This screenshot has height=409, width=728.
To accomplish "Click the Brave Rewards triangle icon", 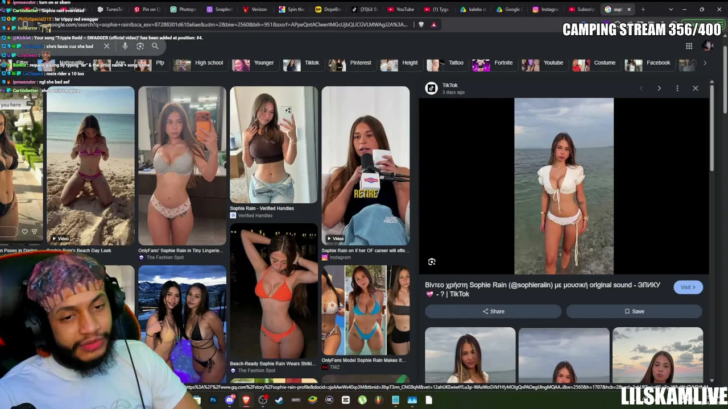I will click(433, 24).
